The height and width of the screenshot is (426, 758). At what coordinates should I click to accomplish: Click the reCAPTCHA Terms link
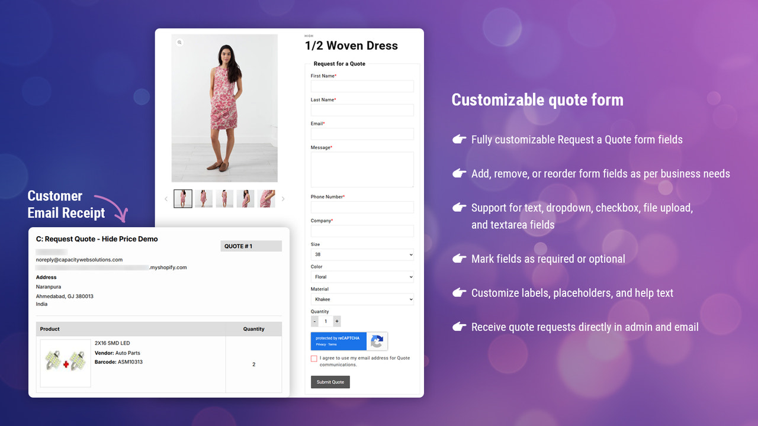tap(332, 344)
